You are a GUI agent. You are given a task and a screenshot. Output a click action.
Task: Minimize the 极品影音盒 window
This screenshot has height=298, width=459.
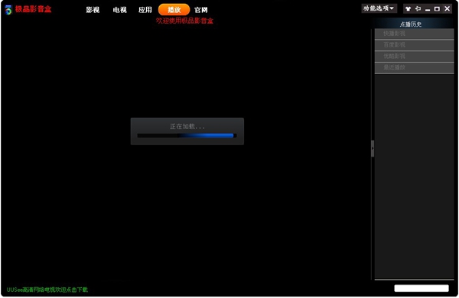(x=428, y=9)
